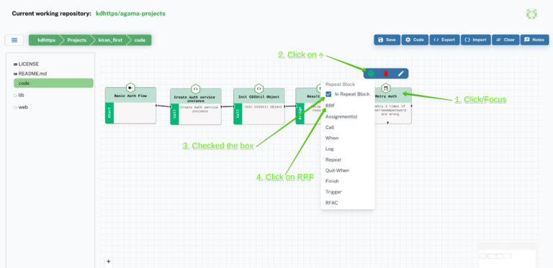This screenshot has height=268, width=553.
Task: Click the pencil edit node icon
Action: [400, 73]
